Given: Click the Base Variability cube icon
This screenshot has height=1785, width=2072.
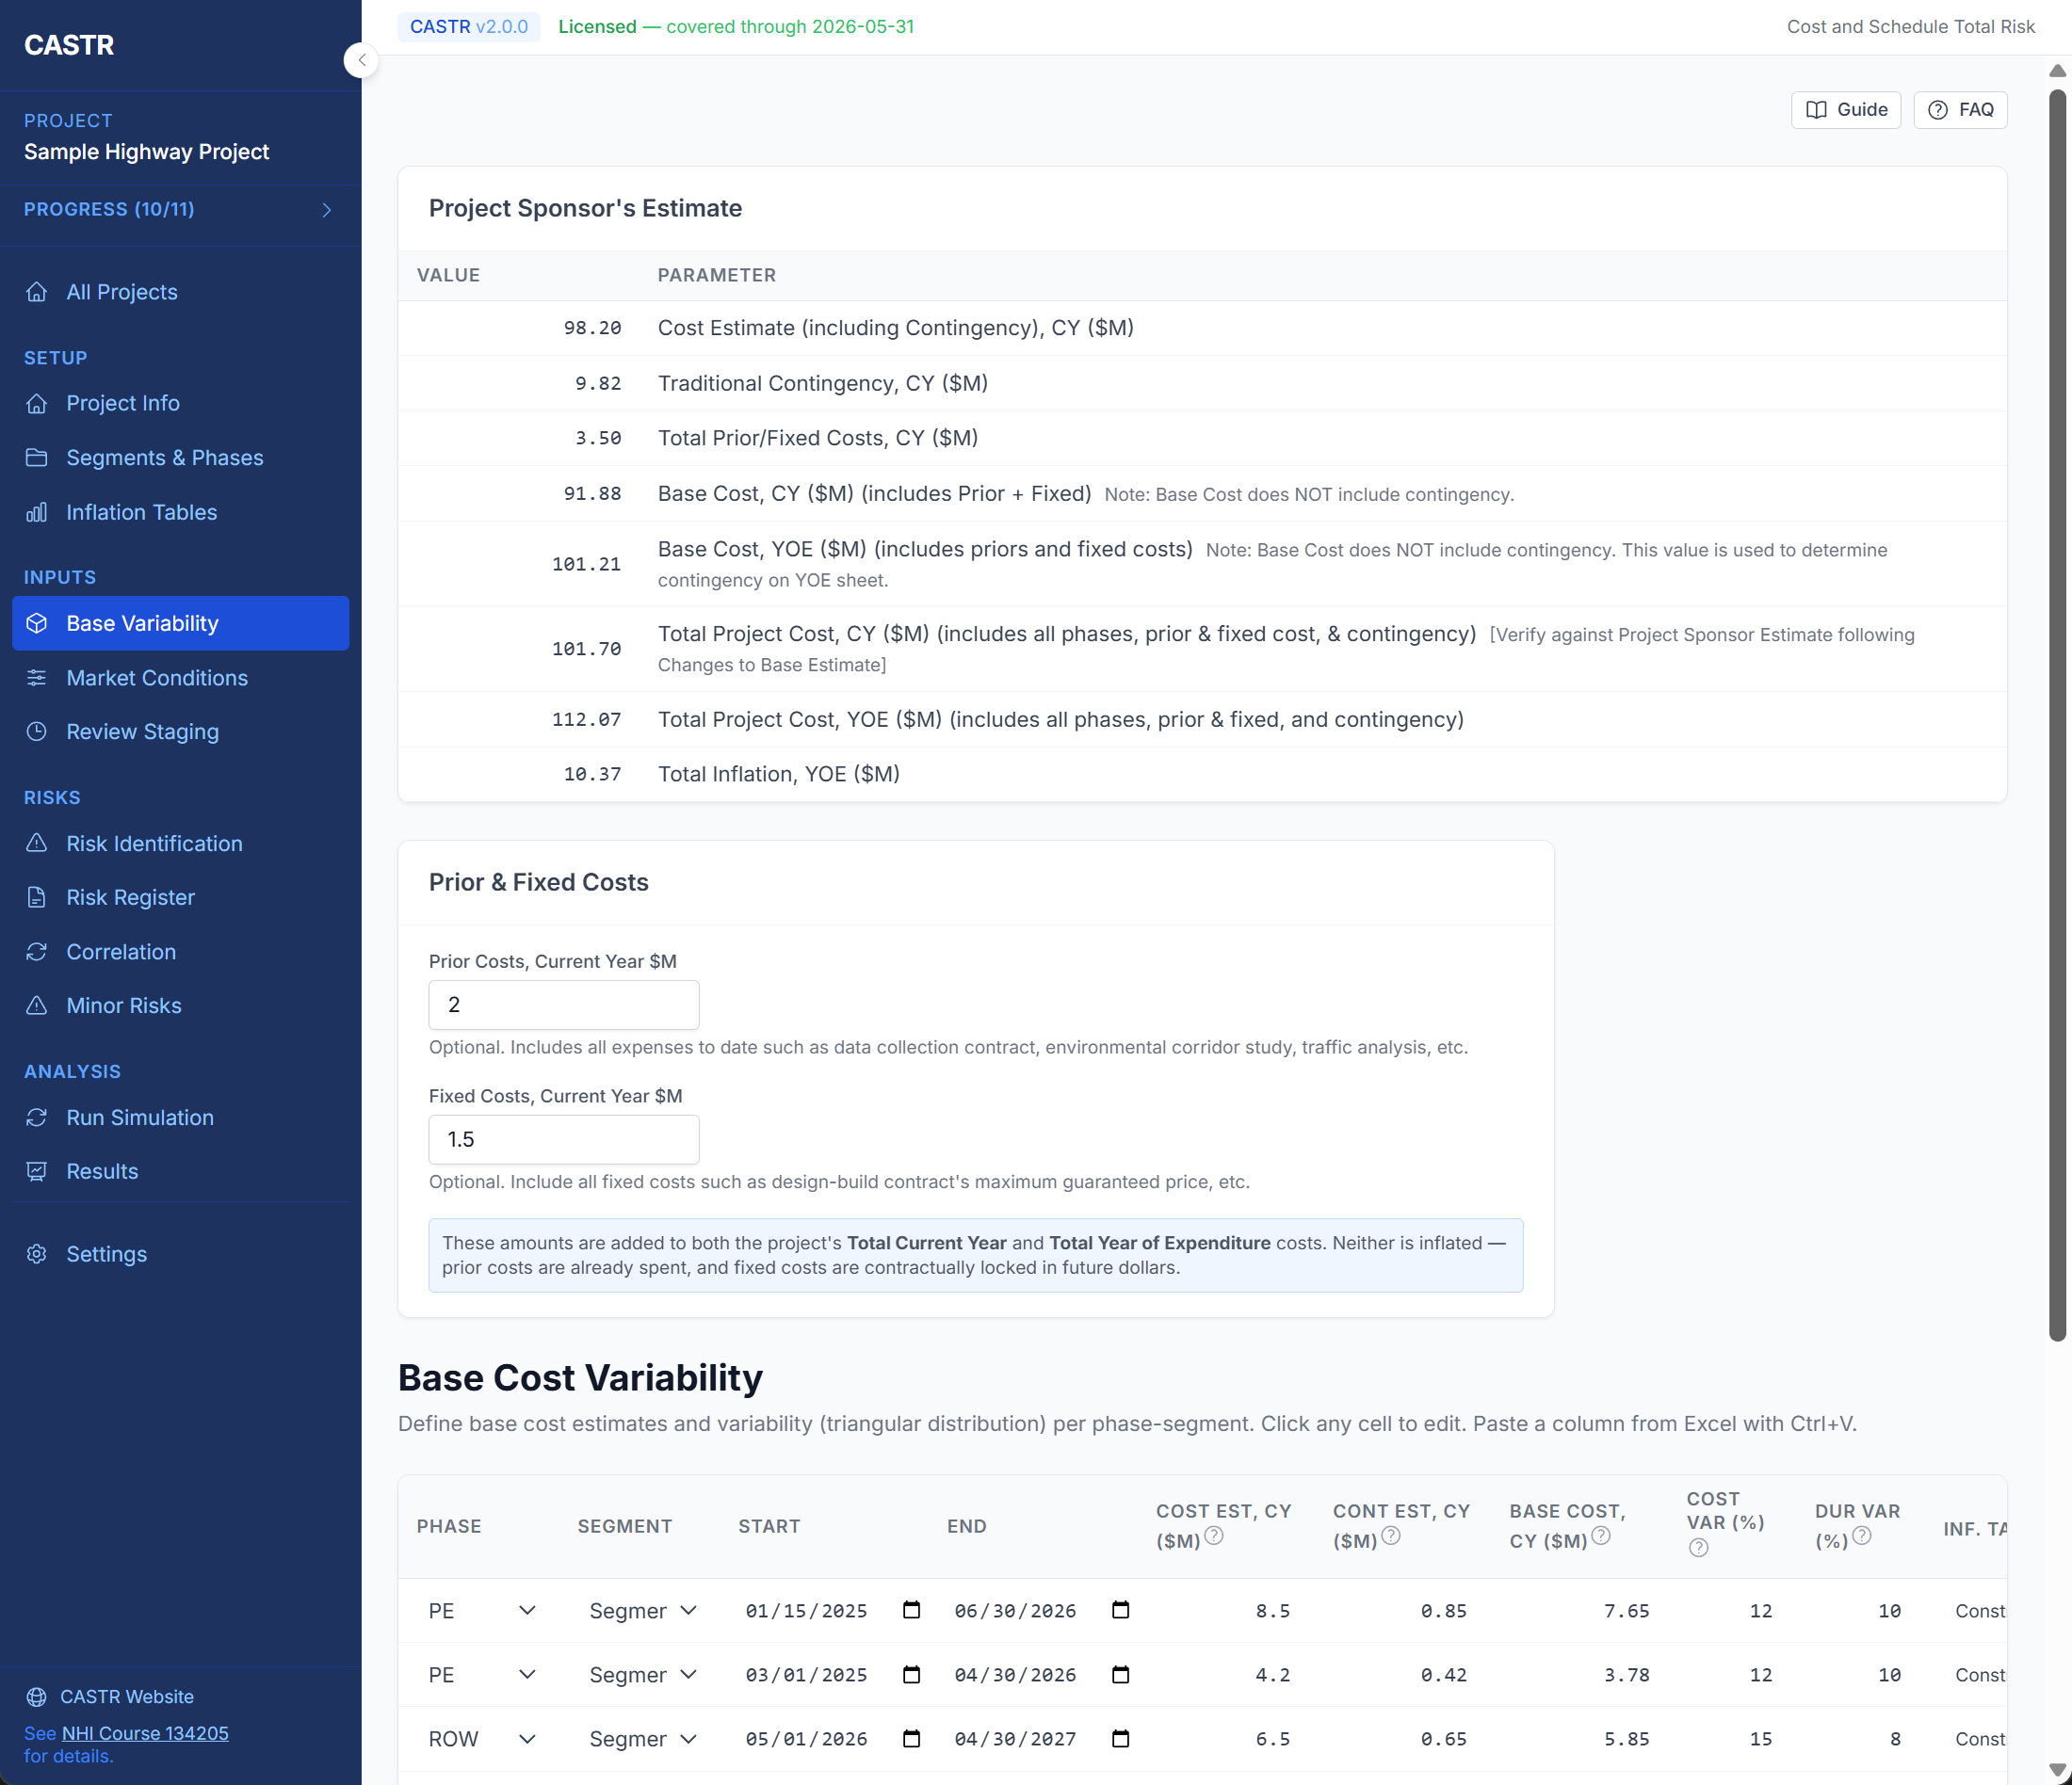Looking at the screenshot, I should click(x=37, y=623).
